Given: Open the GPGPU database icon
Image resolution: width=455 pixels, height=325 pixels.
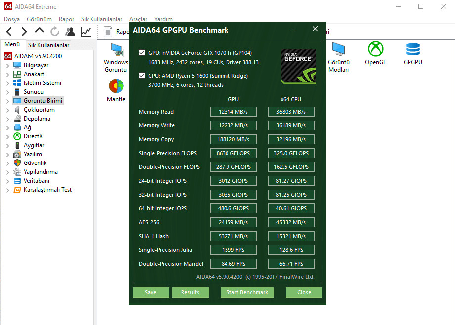Looking at the screenshot, I should [x=412, y=49].
